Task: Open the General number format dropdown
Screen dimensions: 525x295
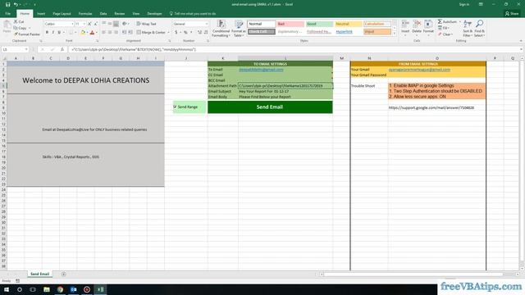Action: coord(206,24)
